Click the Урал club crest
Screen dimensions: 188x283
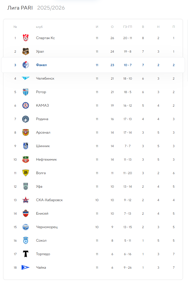pyautogui.click(x=26, y=51)
